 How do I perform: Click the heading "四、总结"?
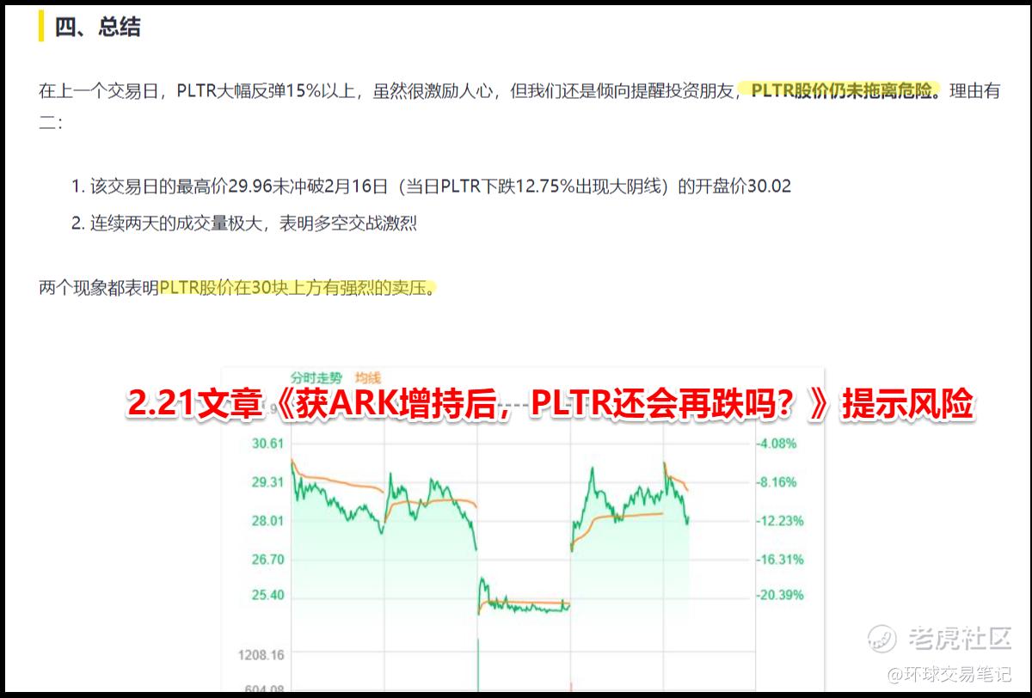point(97,27)
